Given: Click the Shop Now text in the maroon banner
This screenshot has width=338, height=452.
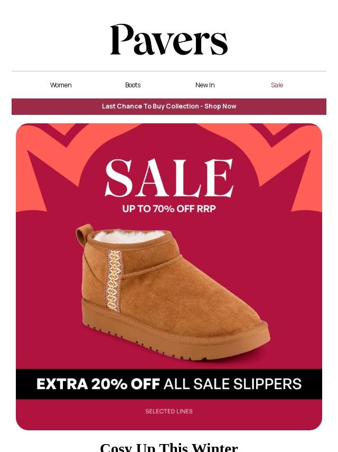Looking at the screenshot, I should [220, 106].
